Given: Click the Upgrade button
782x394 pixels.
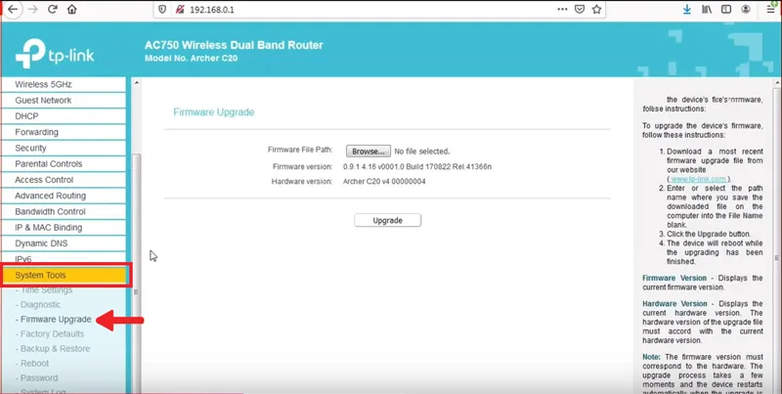Looking at the screenshot, I should click(387, 220).
